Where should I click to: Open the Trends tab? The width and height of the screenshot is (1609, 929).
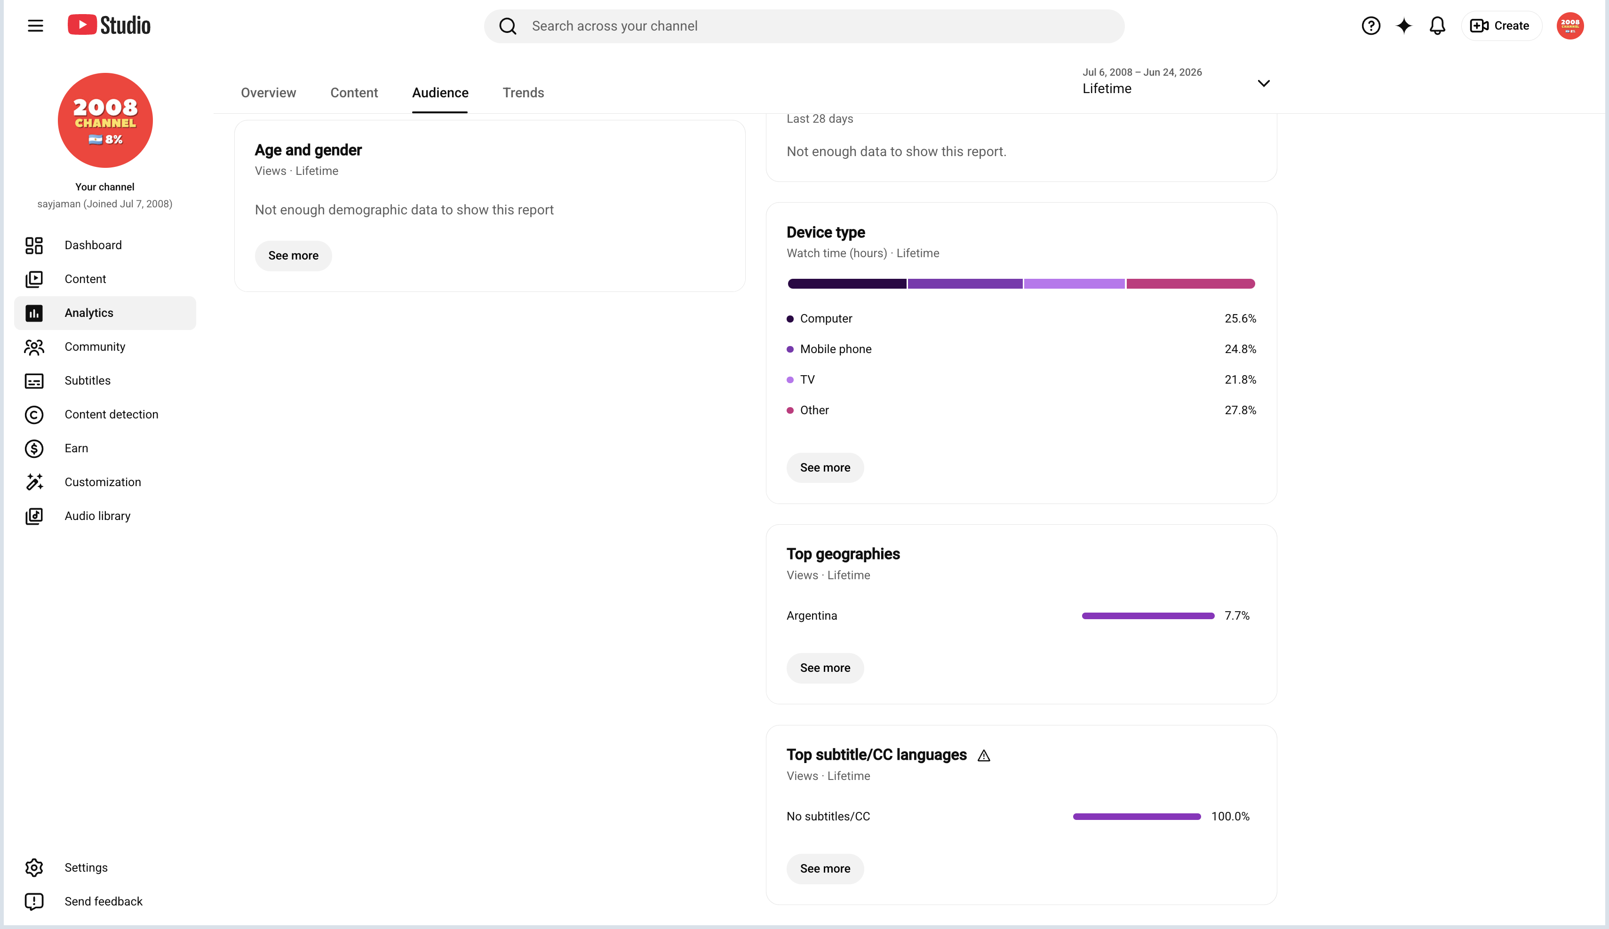pyautogui.click(x=523, y=93)
